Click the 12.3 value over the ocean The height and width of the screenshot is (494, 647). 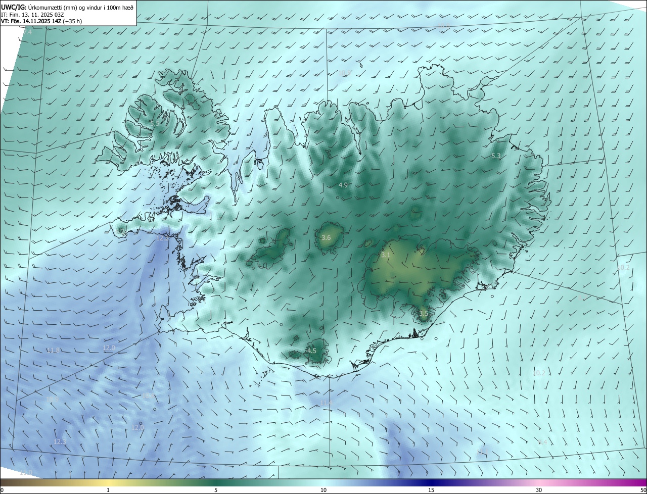click(60, 441)
